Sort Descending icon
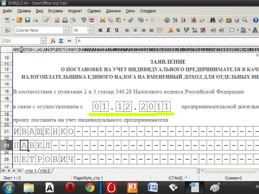This screenshot has height=194, width=259. 183,20
